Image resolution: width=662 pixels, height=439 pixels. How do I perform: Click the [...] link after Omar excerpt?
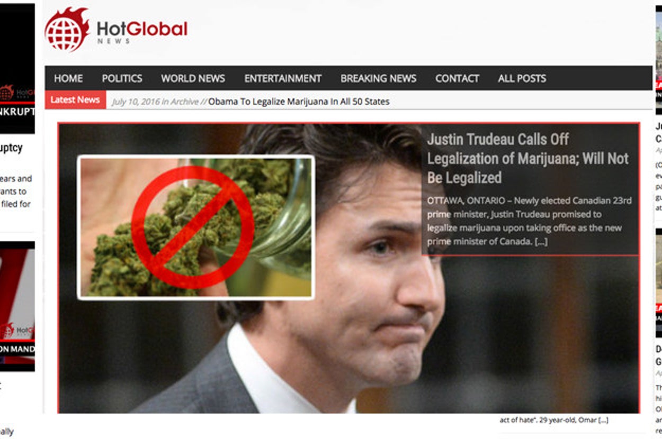tap(603, 420)
